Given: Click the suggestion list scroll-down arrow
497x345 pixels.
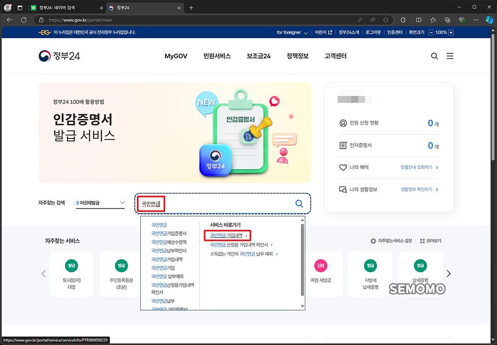Looking at the screenshot, I should [x=302, y=306].
